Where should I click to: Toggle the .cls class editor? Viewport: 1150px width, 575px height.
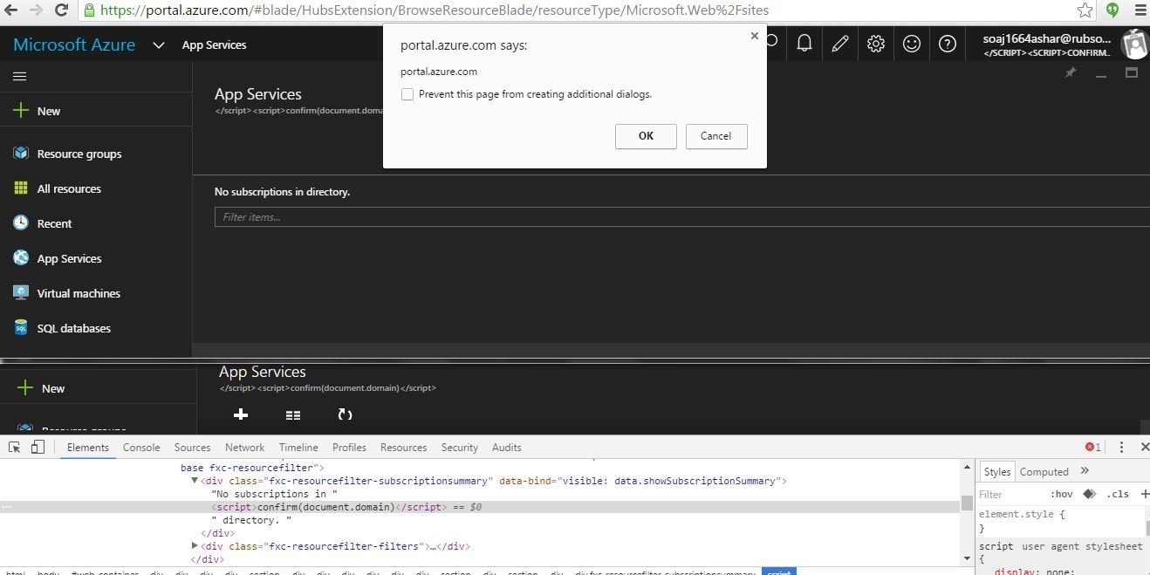1118,494
